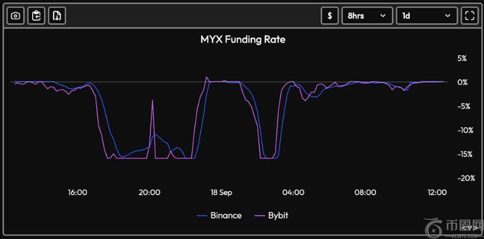This screenshot has width=484, height=239.
Task: Click the download data file icon
Action: click(57, 16)
